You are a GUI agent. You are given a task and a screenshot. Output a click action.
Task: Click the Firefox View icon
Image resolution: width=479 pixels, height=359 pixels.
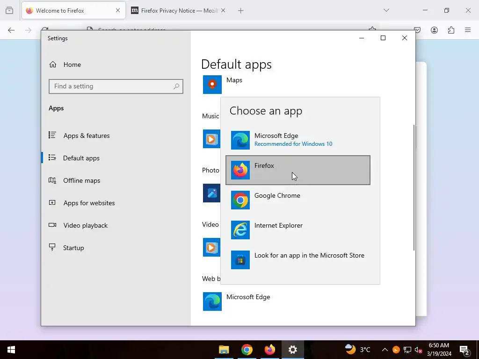pos(9,10)
